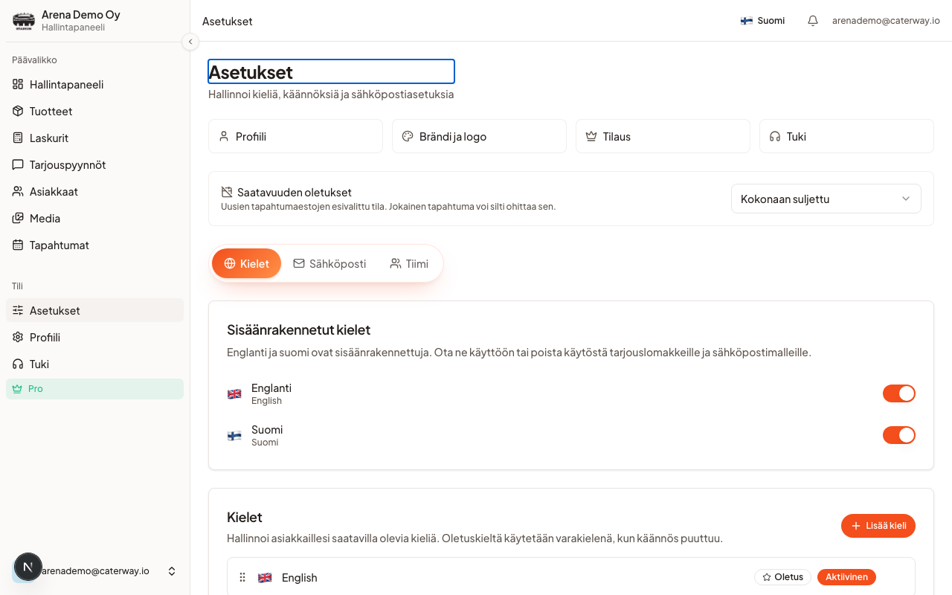Click arenademo@caterway.io in the top bar
The height and width of the screenshot is (595, 952).
[x=886, y=21]
